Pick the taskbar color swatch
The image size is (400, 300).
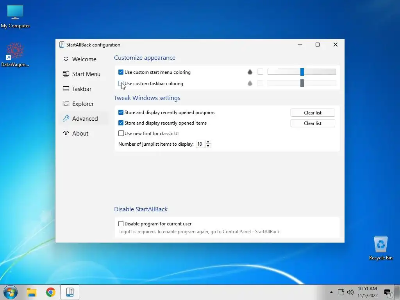[260, 83]
